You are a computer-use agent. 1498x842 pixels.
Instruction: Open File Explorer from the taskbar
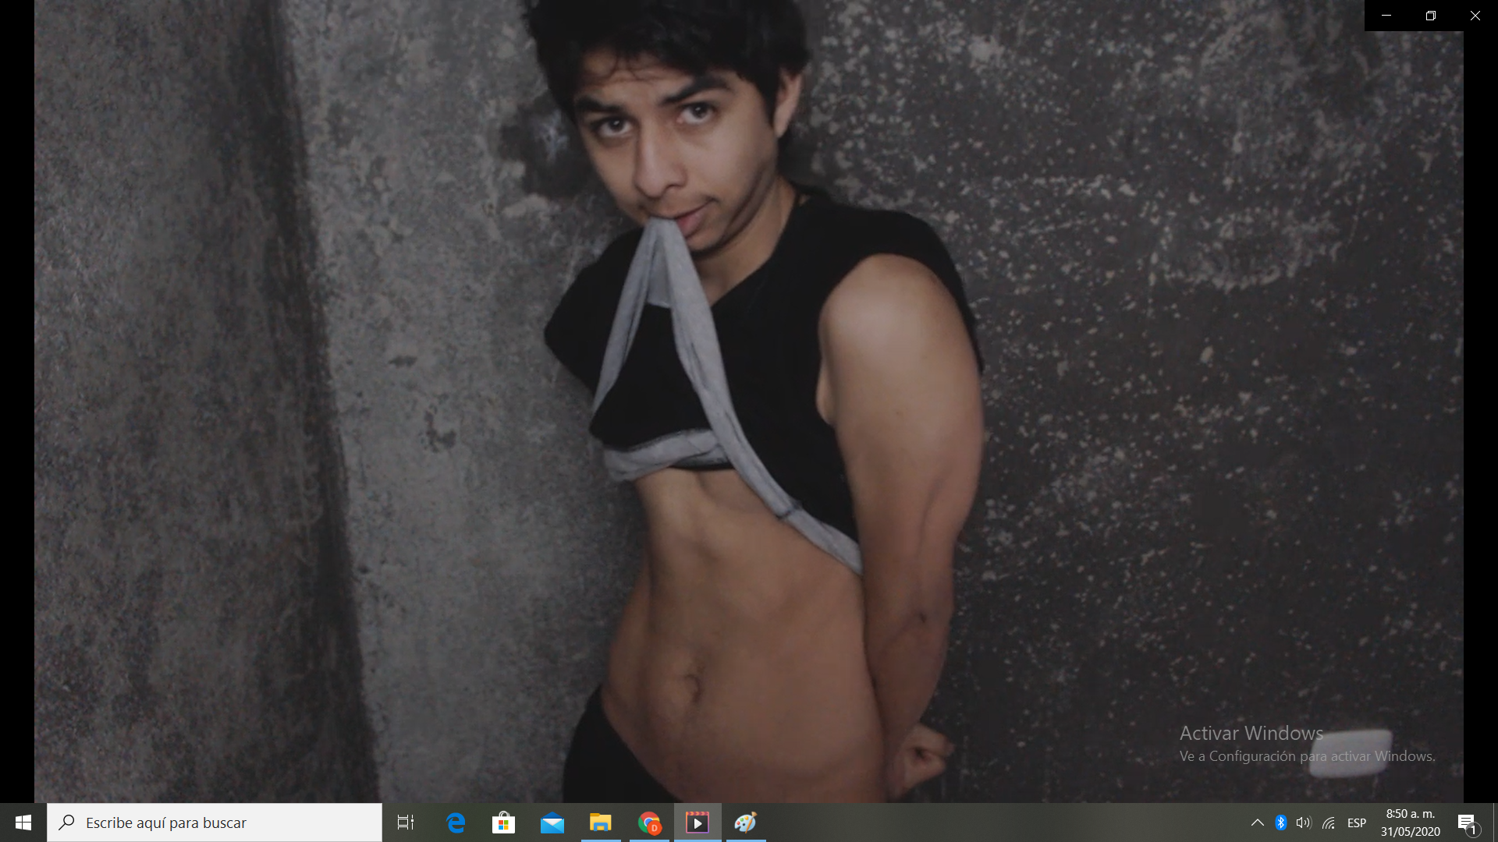click(x=601, y=823)
